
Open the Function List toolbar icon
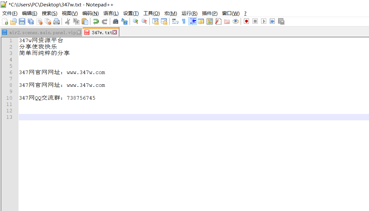pos(218,21)
